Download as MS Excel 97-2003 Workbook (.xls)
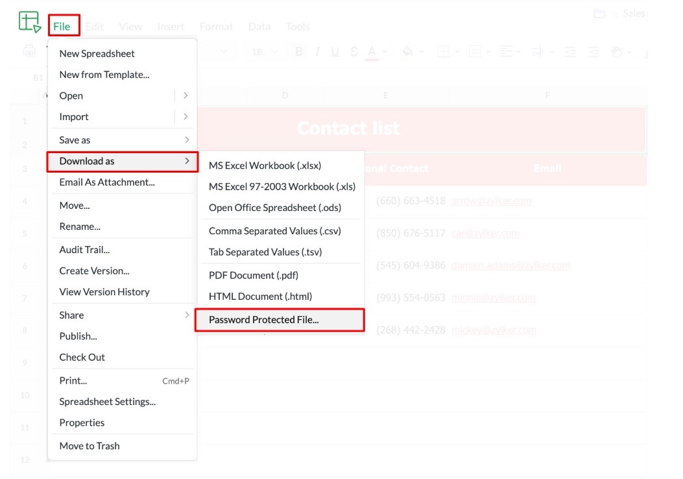Viewport: 683px width, 479px height. coord(281,186)
